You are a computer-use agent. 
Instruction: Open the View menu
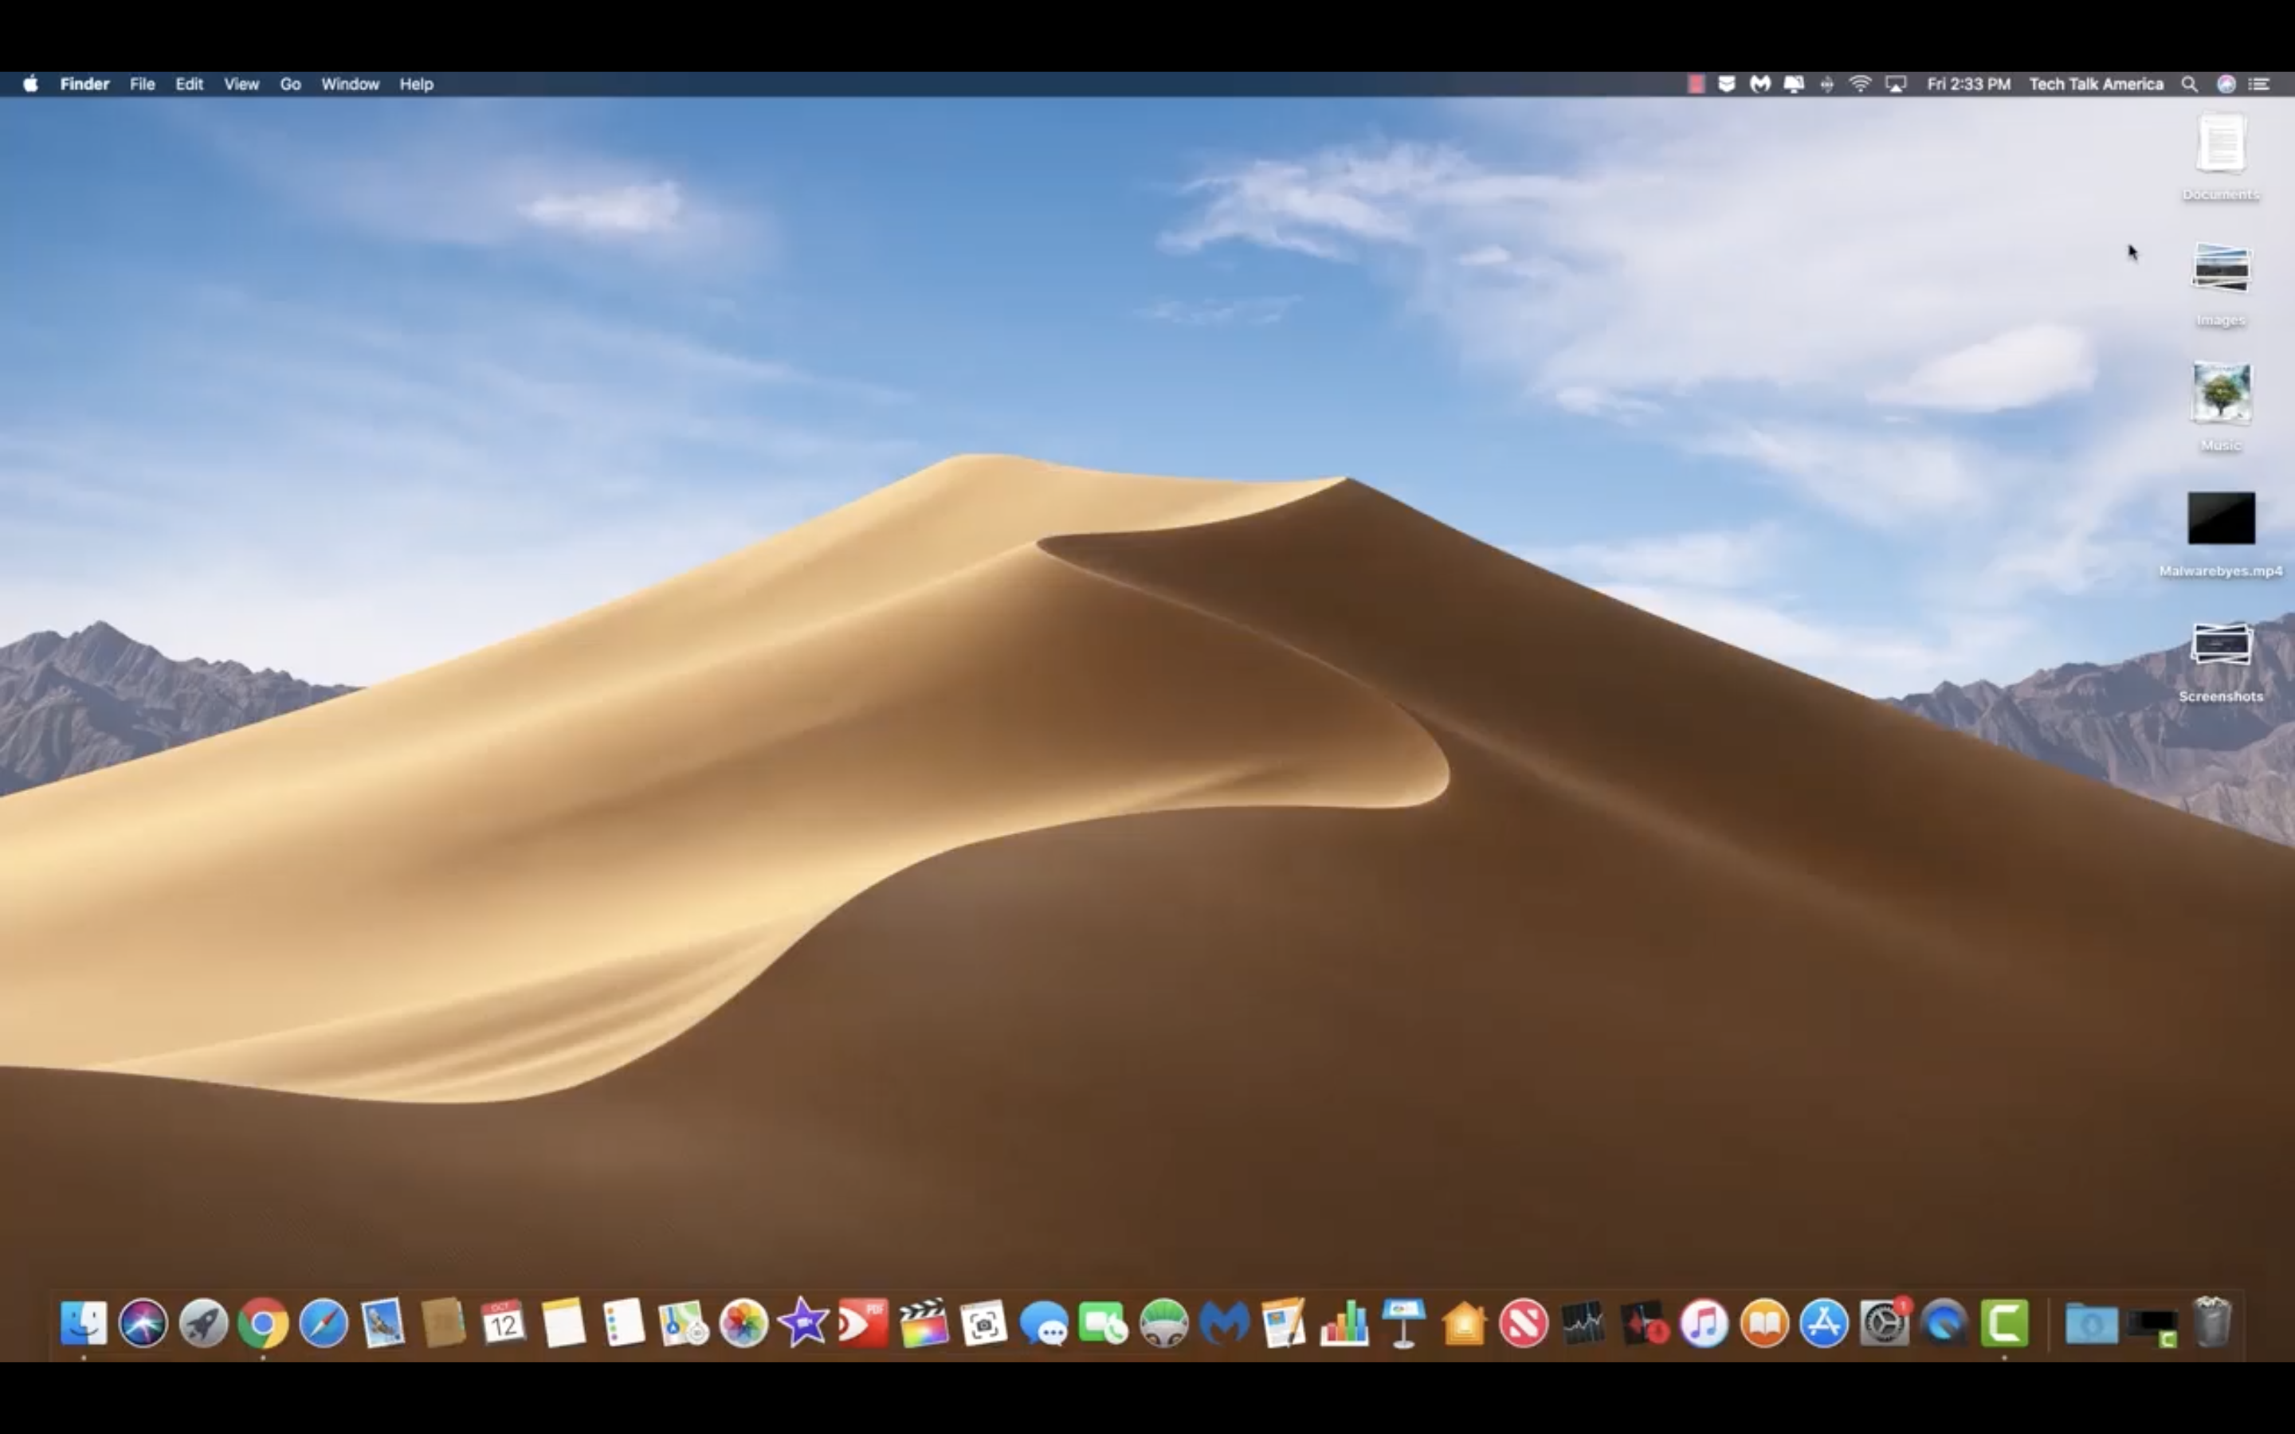tap(241, 84)
